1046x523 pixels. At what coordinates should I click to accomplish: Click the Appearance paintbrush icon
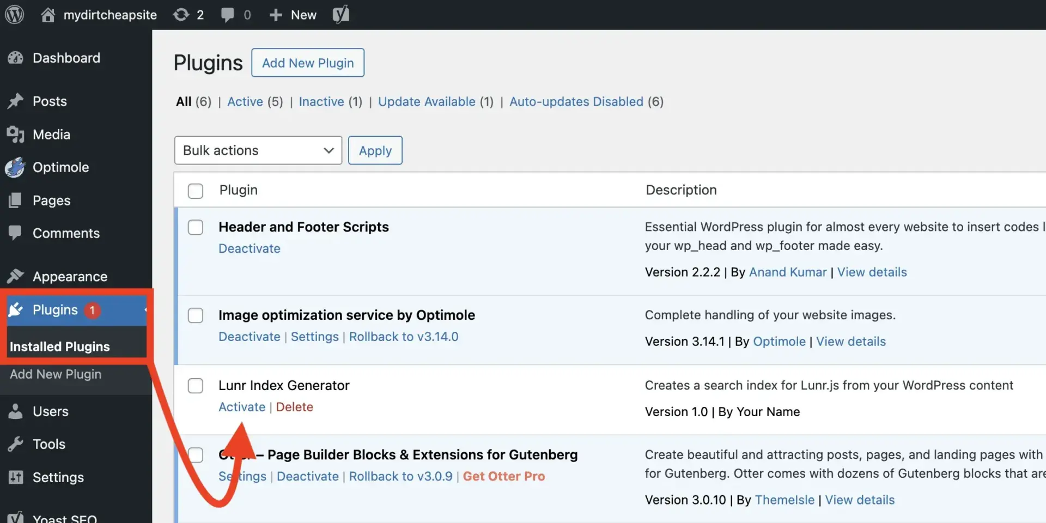coord(15,276)
